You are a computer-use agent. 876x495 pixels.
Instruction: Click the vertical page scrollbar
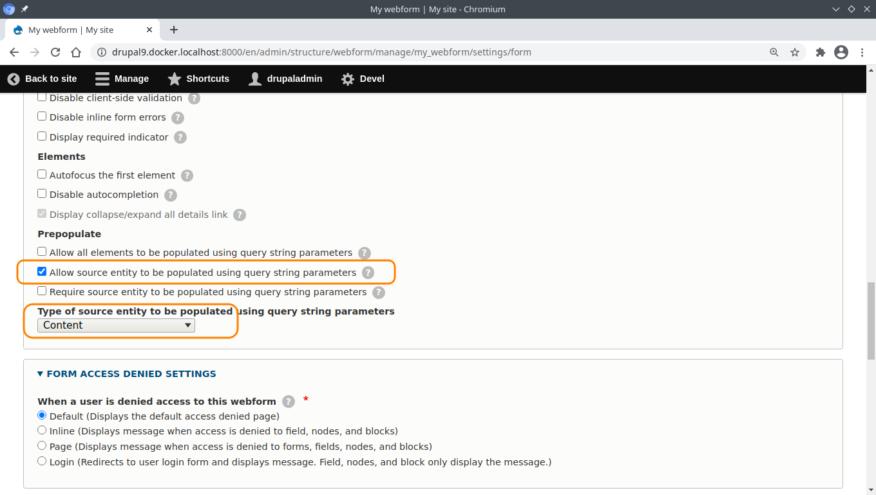pyautogui.click(x=871, y=321)
